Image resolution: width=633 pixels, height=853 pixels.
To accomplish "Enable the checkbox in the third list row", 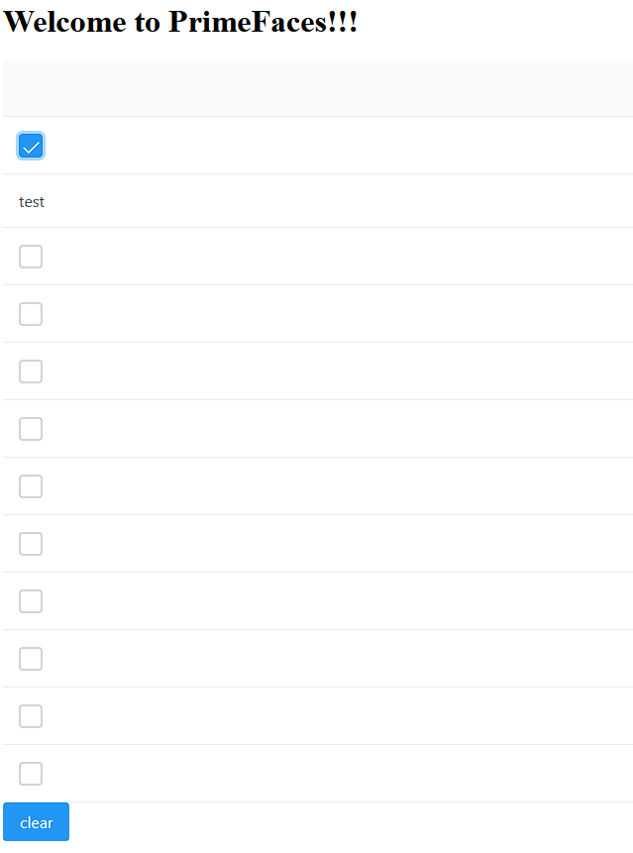I will (x=31, y=314).
